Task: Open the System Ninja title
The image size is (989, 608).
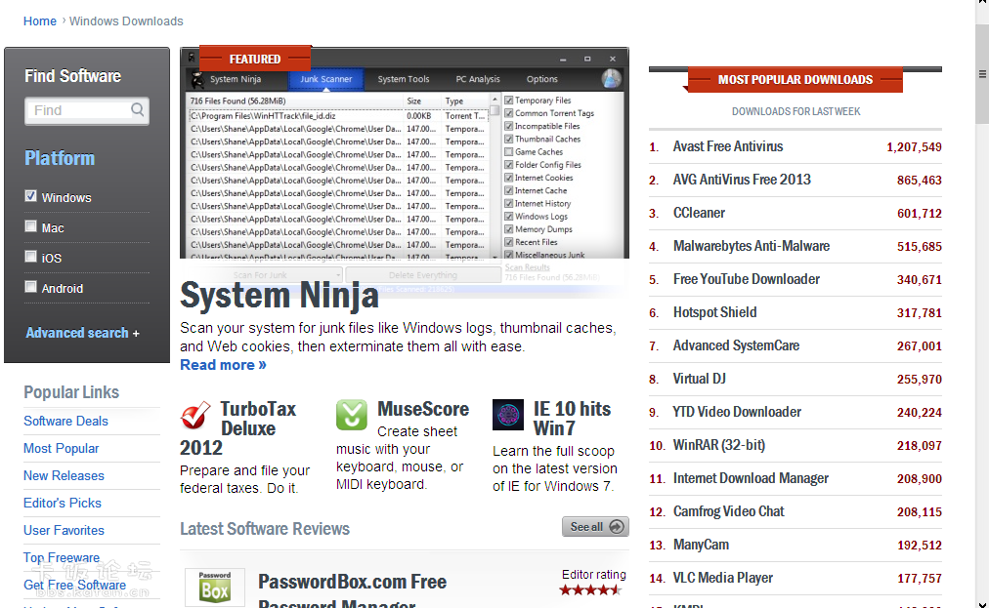Action: pos(279,295)
